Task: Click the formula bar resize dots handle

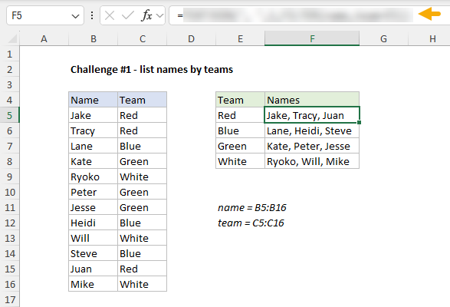Action: coord(92,15)
